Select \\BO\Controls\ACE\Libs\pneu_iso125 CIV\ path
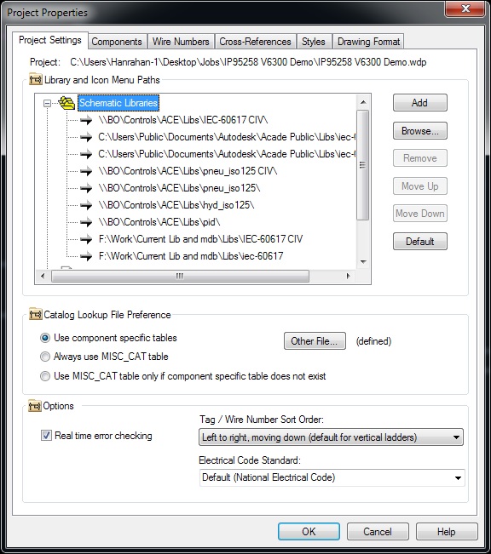 tap(188, 171)
